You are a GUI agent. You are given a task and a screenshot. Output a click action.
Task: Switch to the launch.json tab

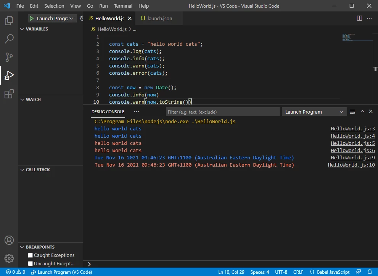pos(159,18)
